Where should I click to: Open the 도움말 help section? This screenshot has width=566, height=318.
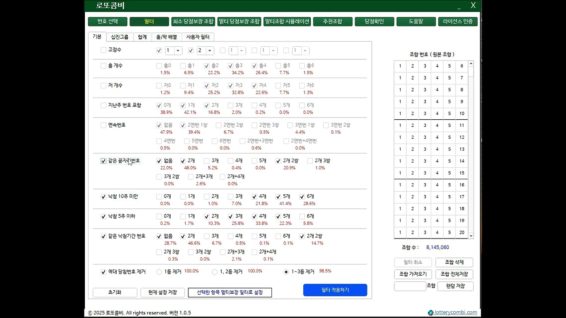[416, 22]
